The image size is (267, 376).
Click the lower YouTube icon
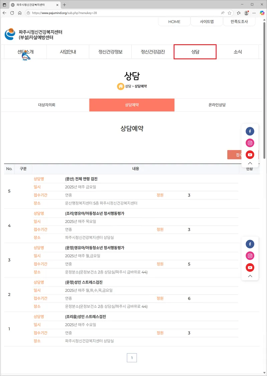coord(250,268)
